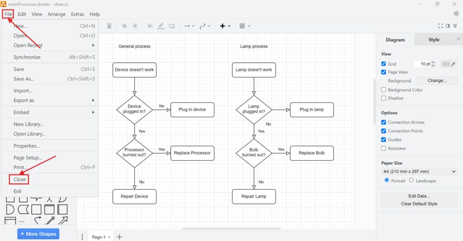Select the Landscape radio button
The image size is (463, 241).
coord(411,180)
